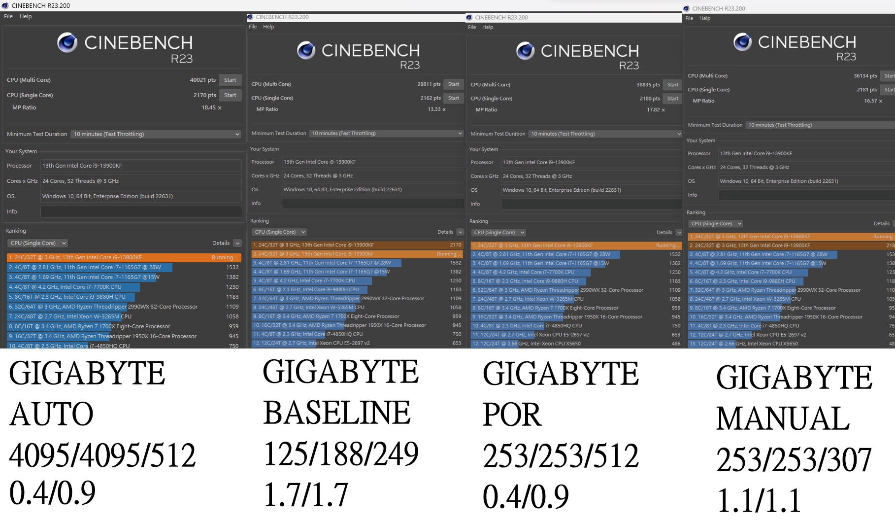Select the Threadripper 1950X row in POR window
895x522 pixels.
pos(577,317)
